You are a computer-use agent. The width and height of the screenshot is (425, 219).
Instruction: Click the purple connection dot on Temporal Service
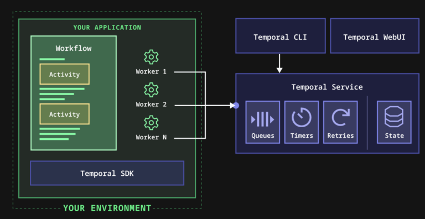click(x=236, y=106)
